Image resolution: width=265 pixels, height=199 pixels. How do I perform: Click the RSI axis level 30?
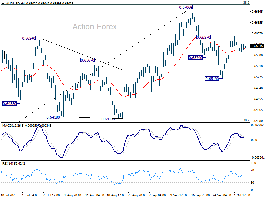(252, 183)
